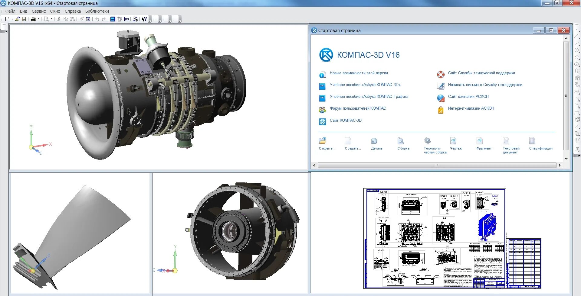
Task: Click the New document icon in toolbar
Action: [x=7, y=19]
